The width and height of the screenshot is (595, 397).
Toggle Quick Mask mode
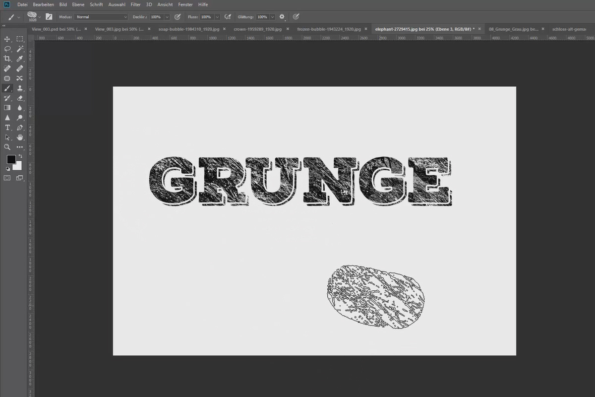(x=7, y=178)
